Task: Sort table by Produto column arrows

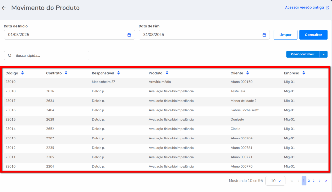Action: pos(167,73)
